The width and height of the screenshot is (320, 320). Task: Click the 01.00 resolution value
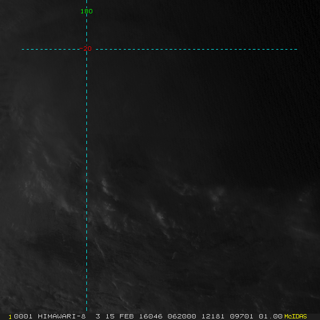(x=270, y=316)
